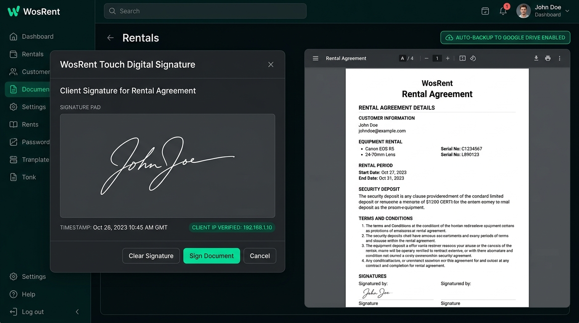This screenshot has width=579, height=323.
Task: Open Rentals in the sidebar
Action: point(27,54)
